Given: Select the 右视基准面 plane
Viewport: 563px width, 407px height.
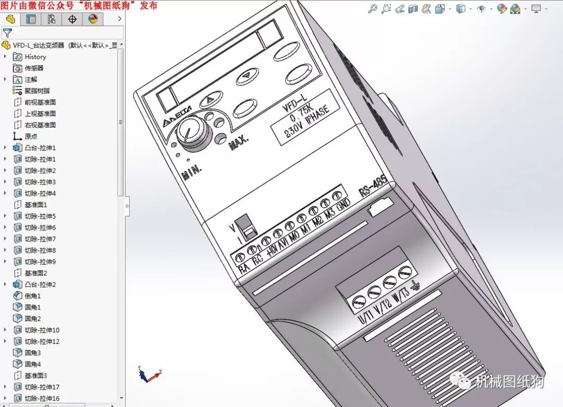Looking at the screenshot, I should (x=34, y=125).
